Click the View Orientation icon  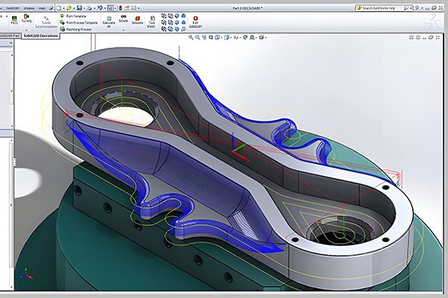tap(217, 37)
